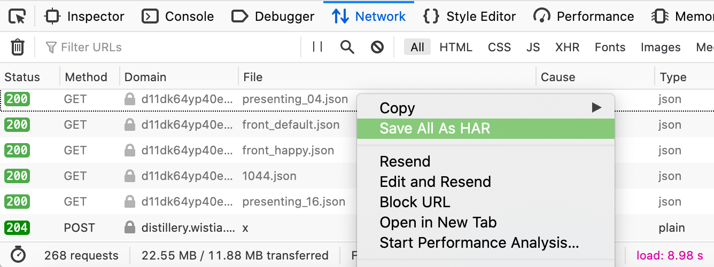Sort by the File column header
The height and width of the screenshot is (267, 714).
tap(253, 77)
